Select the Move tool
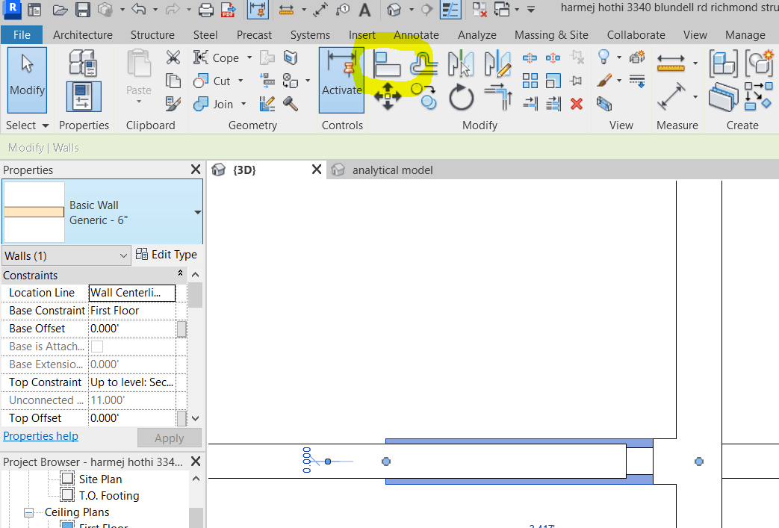 tap(388, 97)
